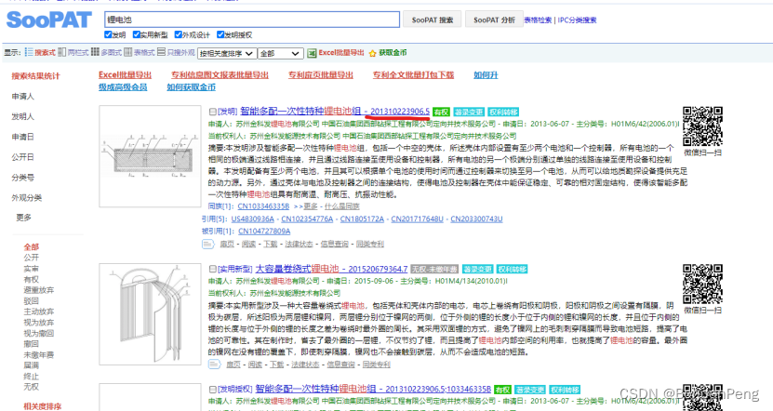The image size is (773, 411).
Task: Expand 更多 next to 同族 CN103346335B
Action: tap(311, 206)
